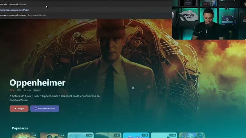Click the Drama genre tag
246x138 pixels.
point(37,90)
